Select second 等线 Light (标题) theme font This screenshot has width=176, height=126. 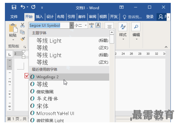(x=69, y=55)
